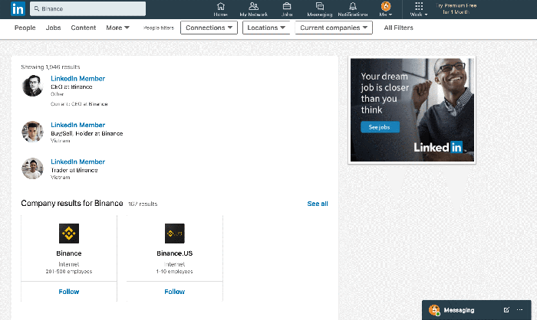Screen dimensions: 537x320
Task: Click the Trader at Binance profile photo
Action: click(32, 168)
